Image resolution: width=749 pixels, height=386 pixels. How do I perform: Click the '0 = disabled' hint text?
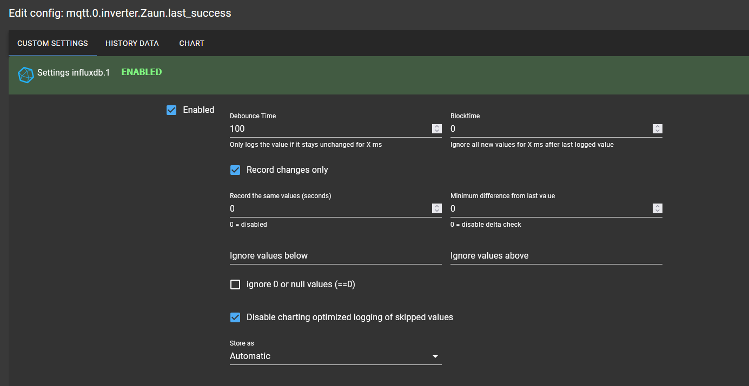[x=248, y=225]
